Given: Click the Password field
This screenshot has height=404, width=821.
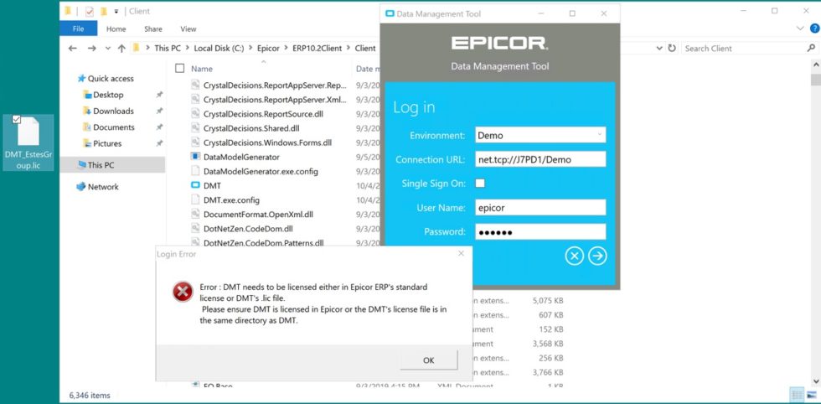Looking at the screenshot, I should [x=540, y=231].
